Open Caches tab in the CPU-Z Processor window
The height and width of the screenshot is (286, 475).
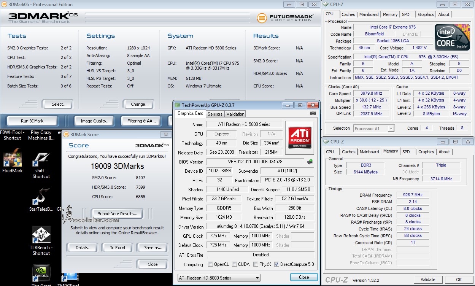[348, 14]
